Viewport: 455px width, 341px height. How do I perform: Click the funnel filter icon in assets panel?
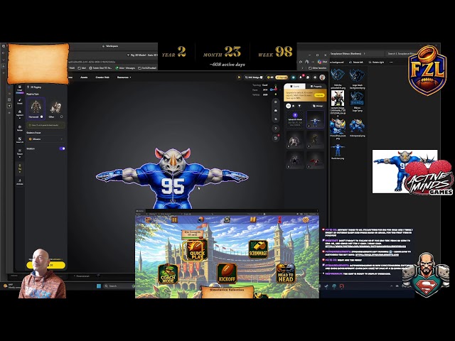(299, 106)
